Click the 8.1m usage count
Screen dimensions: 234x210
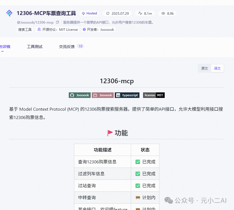[x=148, y=13]
